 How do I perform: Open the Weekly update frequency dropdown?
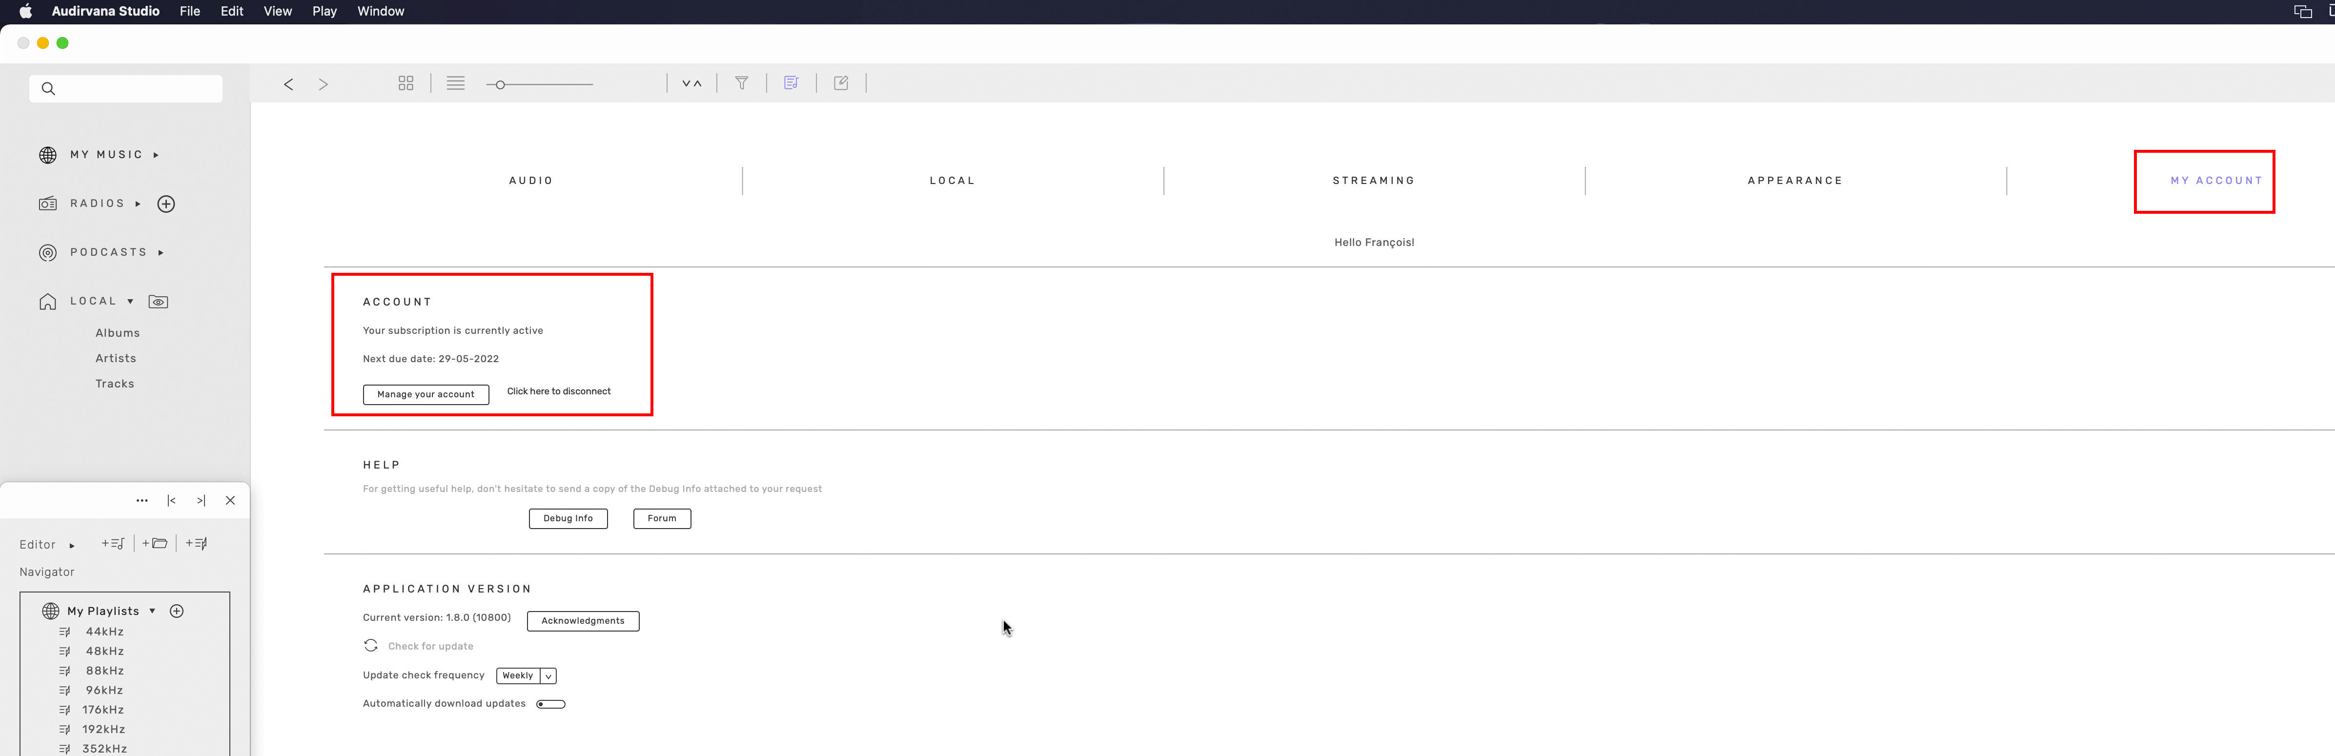pos(527,676)
